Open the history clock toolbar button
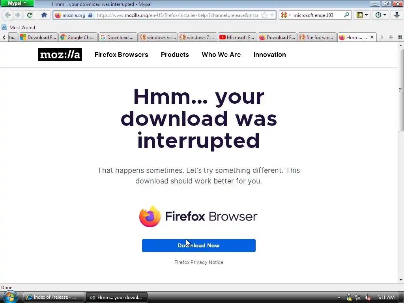 (381, 15)
